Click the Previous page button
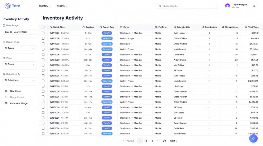The image size is (263, 146). (x=129, y=141)
